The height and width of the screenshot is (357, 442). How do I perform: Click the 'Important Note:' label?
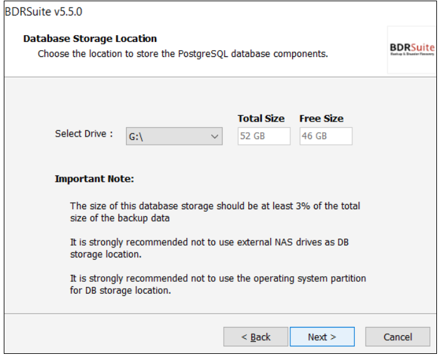click(95, 178)
